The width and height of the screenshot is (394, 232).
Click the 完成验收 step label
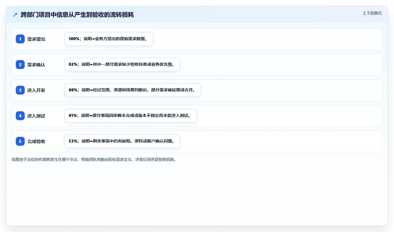[36, 141]
